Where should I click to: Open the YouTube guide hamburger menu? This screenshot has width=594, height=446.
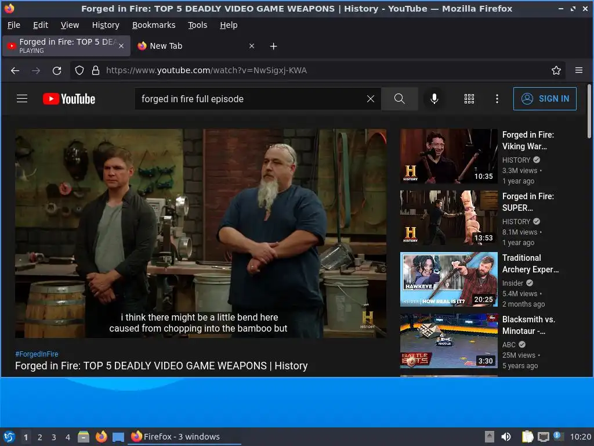pyautogui.click(x=22, y=99)
